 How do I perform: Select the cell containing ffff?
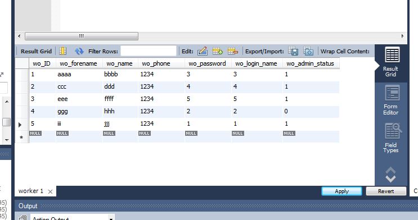coord(120,99)
